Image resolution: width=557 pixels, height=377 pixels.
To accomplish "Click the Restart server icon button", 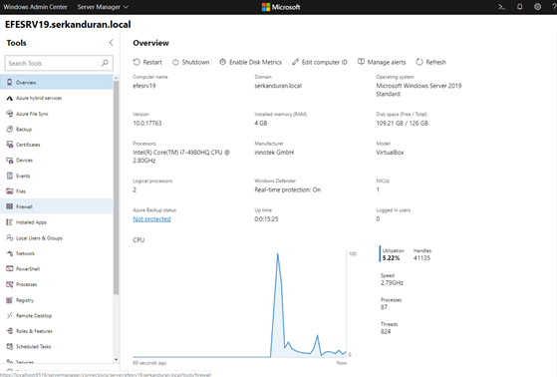I will (137, 62).
